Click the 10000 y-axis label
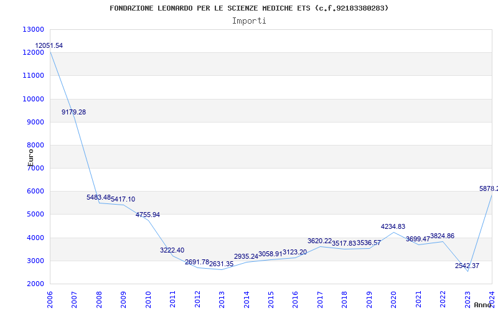 (33, 99)
